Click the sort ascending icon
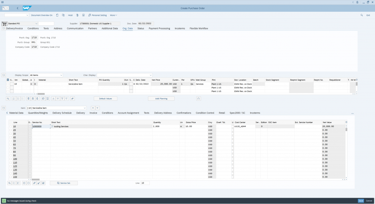The width and height of the screenshot is (375, 204). [x=53, y=99]
